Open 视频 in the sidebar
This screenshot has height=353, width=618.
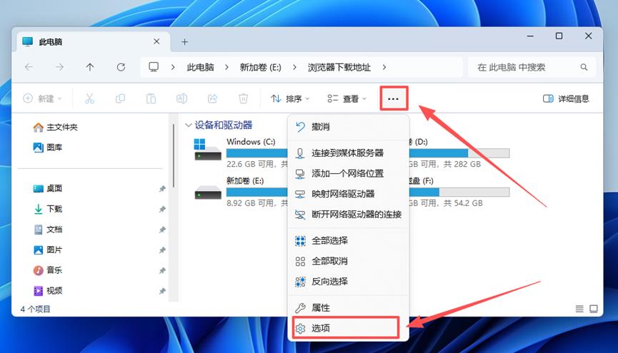(48, 291)
